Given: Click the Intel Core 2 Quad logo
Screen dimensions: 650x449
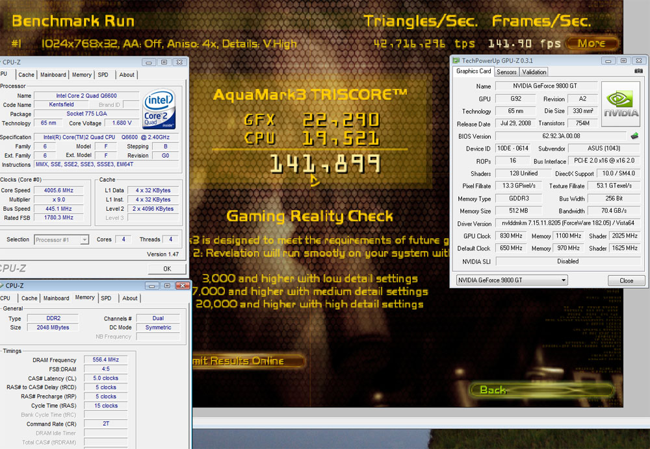Looking at the screenshot, I should [x=159, y=110].
